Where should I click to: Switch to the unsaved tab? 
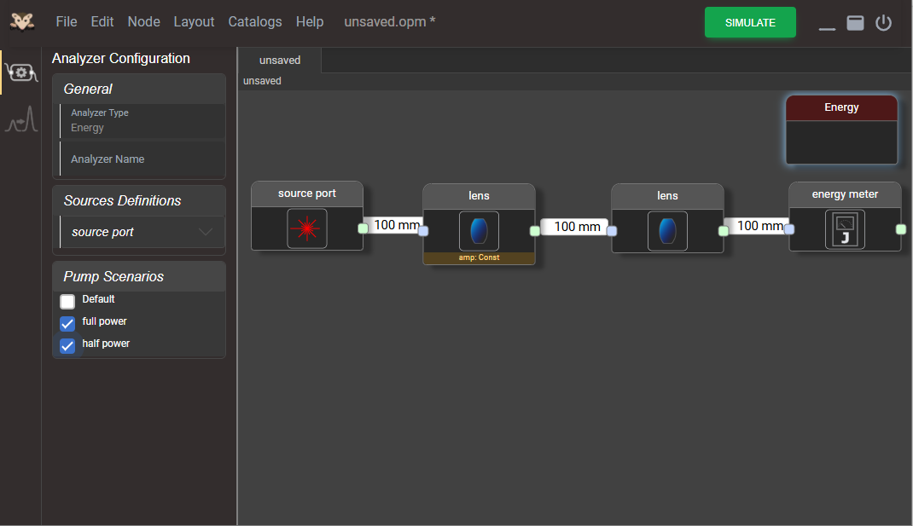(280, 60)
